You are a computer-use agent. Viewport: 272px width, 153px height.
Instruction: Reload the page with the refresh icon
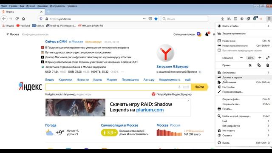pos(17,19)
